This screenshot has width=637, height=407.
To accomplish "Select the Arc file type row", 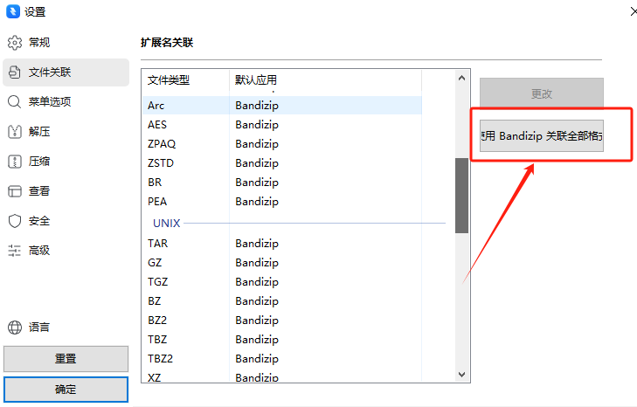I will pyautogui.click(x=282, y=105).
